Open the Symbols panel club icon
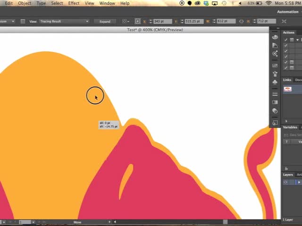The width and height of the screenshot is (302, 226). (x=275, y=82)
